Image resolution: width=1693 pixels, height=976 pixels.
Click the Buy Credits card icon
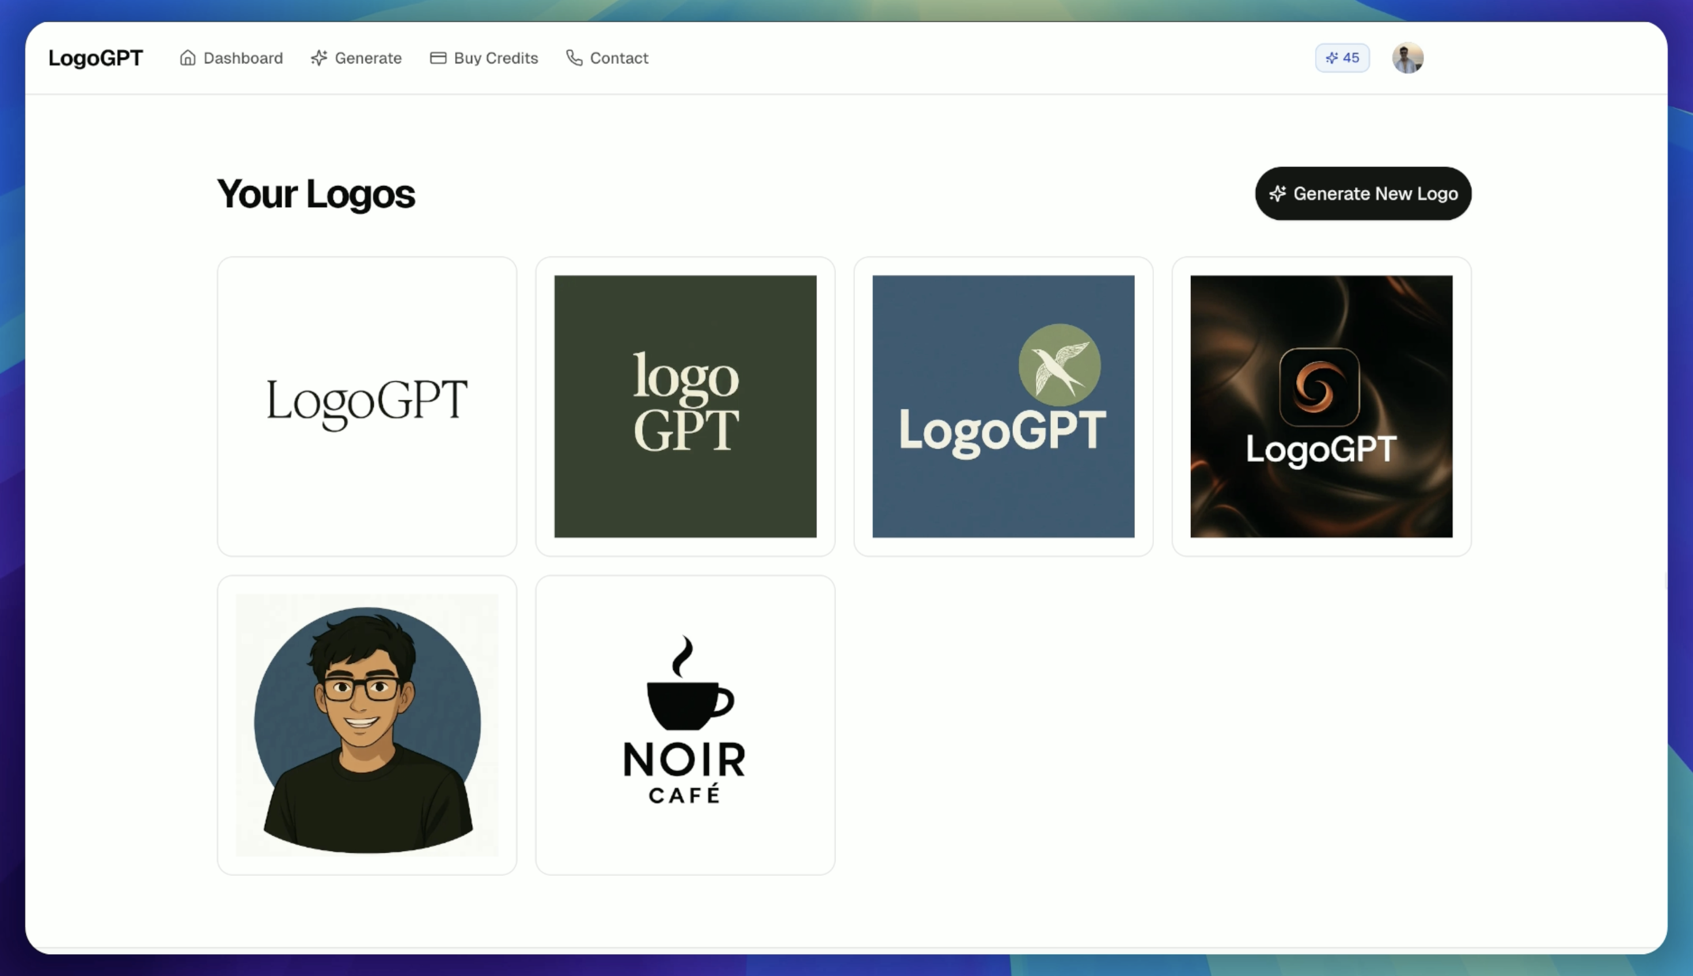pyautogui.click(x=438, y=58)
